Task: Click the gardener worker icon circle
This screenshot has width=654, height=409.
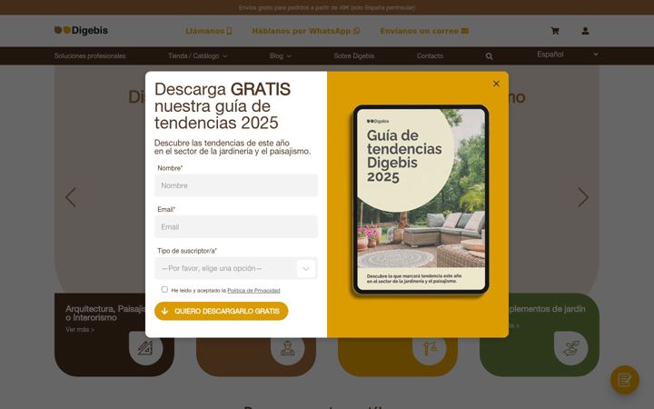Action: point(287,349)
